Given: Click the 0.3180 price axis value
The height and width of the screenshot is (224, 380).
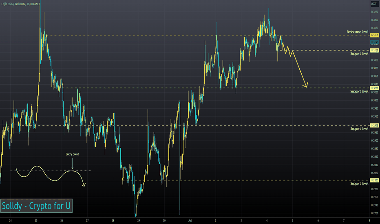Looking at the screenshot, I should 374,28.
